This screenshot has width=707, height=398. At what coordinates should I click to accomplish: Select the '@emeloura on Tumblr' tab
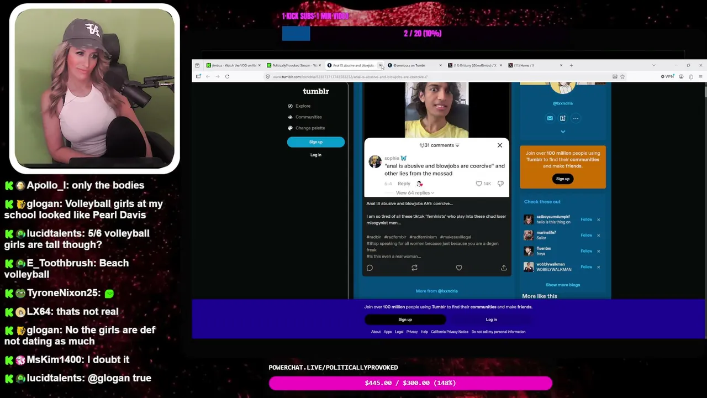tap(414, 65)
